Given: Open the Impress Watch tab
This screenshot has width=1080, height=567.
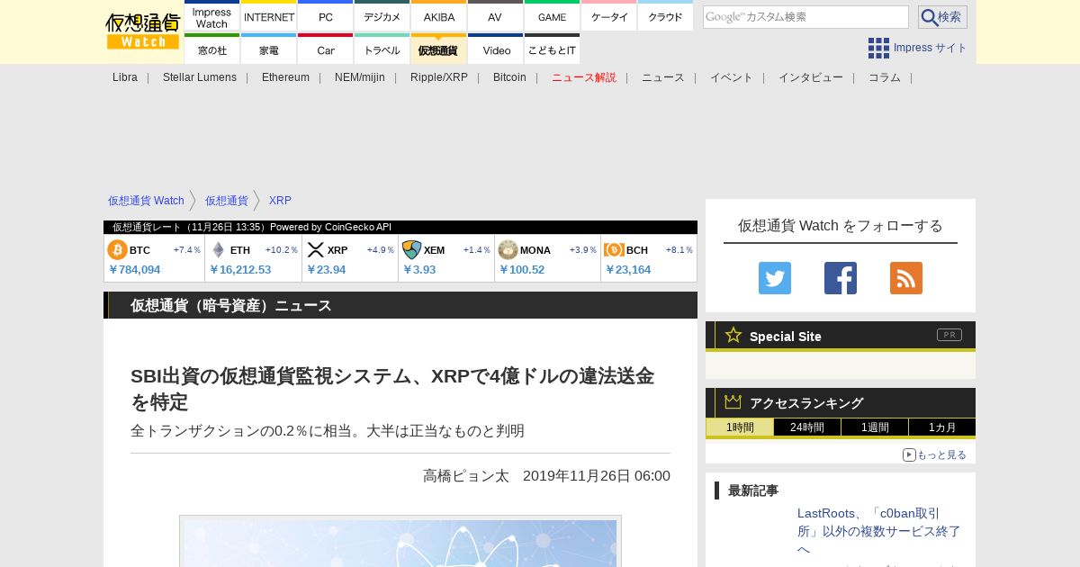Looking at the screenshot, I should tap(211, 16).
